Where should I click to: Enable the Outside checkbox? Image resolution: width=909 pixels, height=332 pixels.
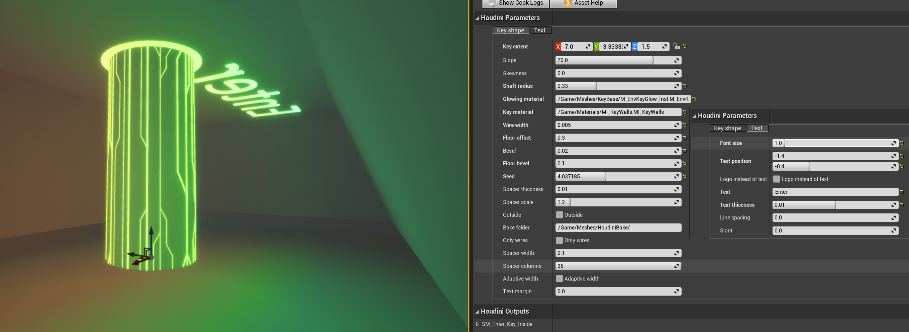(x=559, y=215)
